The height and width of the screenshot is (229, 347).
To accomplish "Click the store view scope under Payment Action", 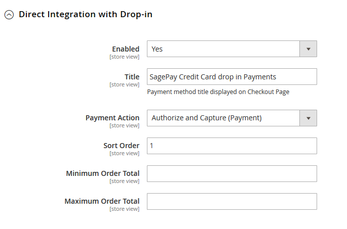I will point(124,125).
